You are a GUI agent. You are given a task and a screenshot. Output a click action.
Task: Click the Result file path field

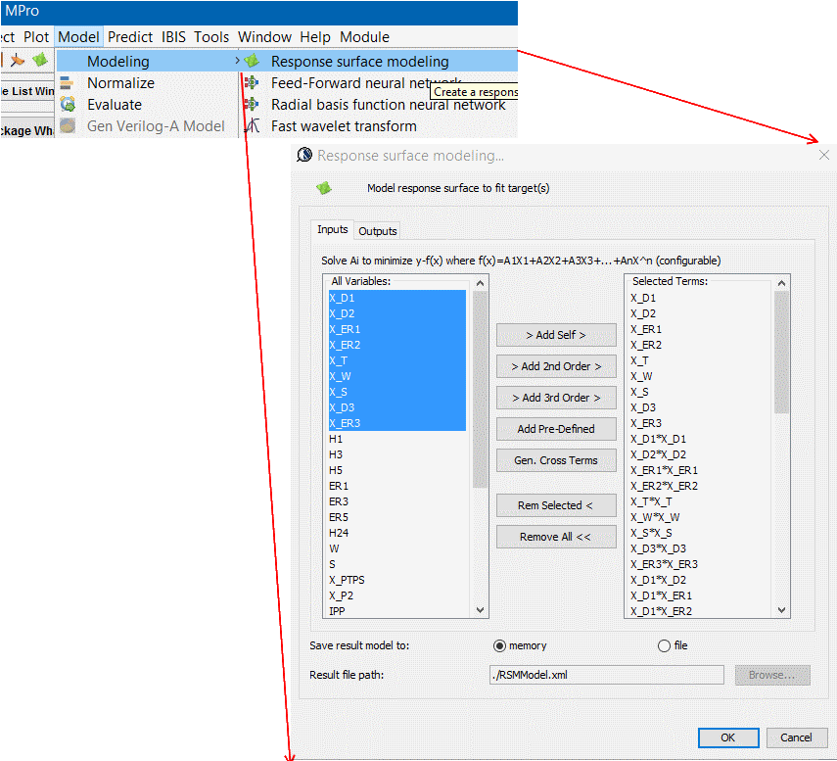pos(606,675)
